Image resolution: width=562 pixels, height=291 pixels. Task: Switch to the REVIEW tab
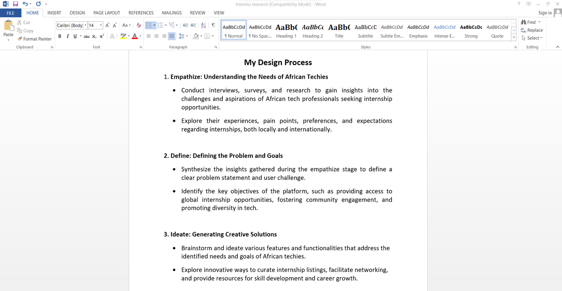coord(198,13)
